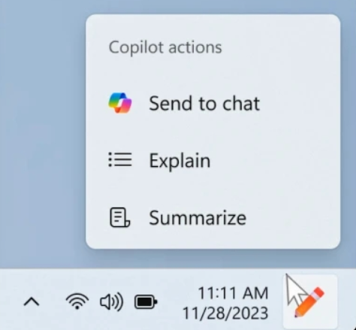This screenshot has height=330, width=356.
Task: Click the colorful Copilot logo icon
Action: click(120, 103)
